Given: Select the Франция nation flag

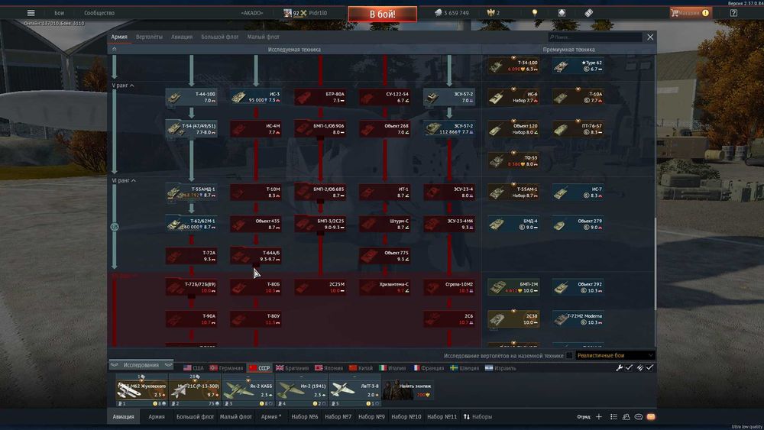Looking at the screenshot, I should point(429,368).
